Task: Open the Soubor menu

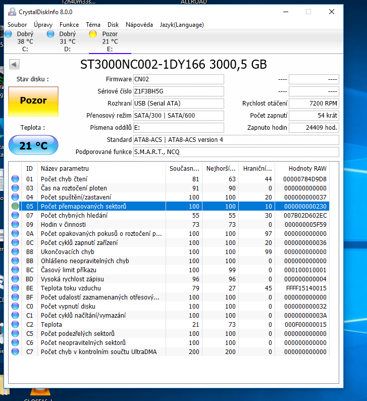Action: [17, 24]
